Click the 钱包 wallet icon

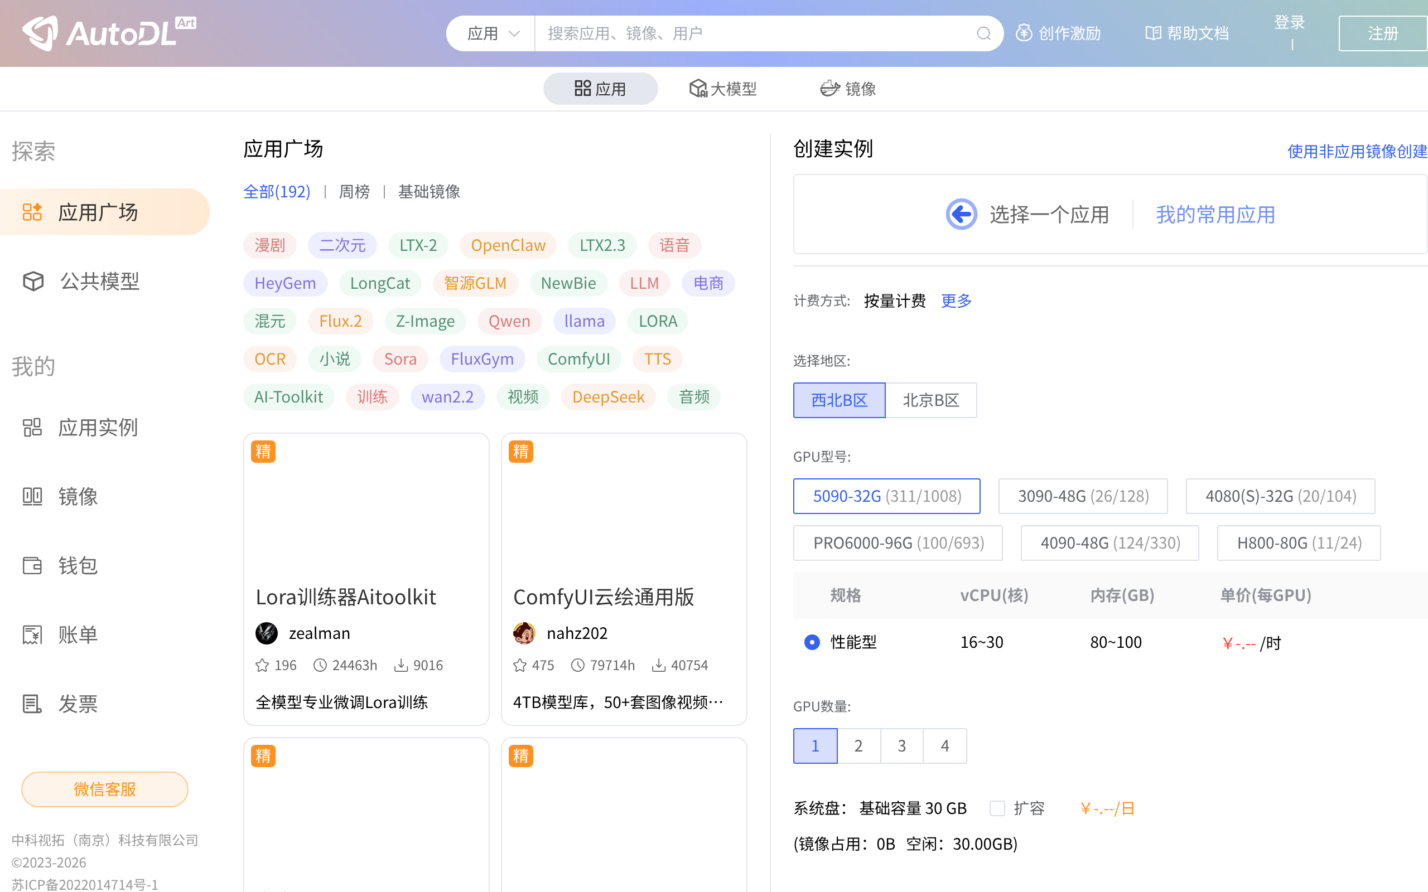[x=32, y=565]
